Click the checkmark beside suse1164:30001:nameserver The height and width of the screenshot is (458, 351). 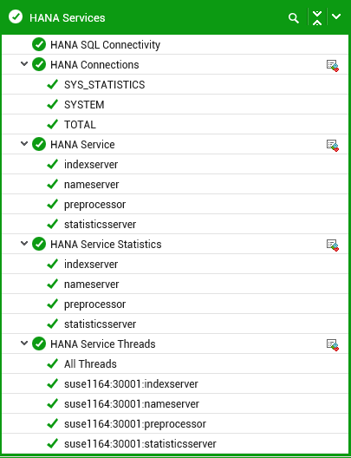53,403
